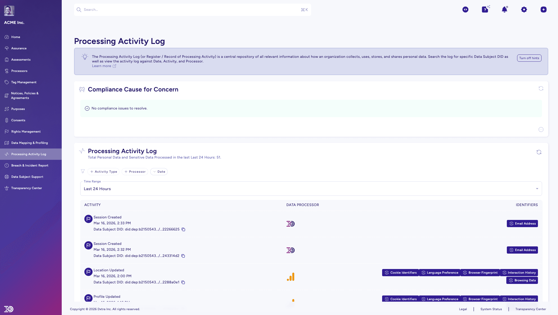The width and height of the screenshot is (558, 315).
Task: Open the settings gear
Action: pos(524,10)
